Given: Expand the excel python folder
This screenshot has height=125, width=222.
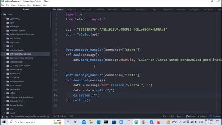Looking at the screenshot, I should [x=5, y=85].
